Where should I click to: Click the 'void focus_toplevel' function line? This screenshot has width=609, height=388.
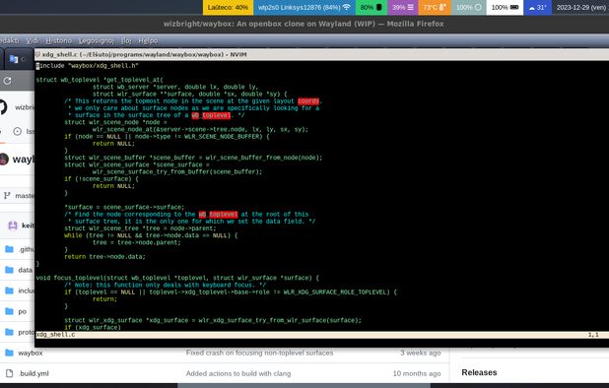[x=177, y=278]
